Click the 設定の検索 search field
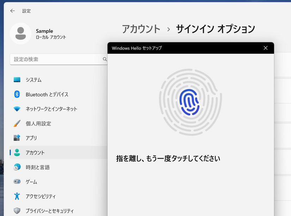The width and height of the screenshot is (291, 216). pos(58,59)
